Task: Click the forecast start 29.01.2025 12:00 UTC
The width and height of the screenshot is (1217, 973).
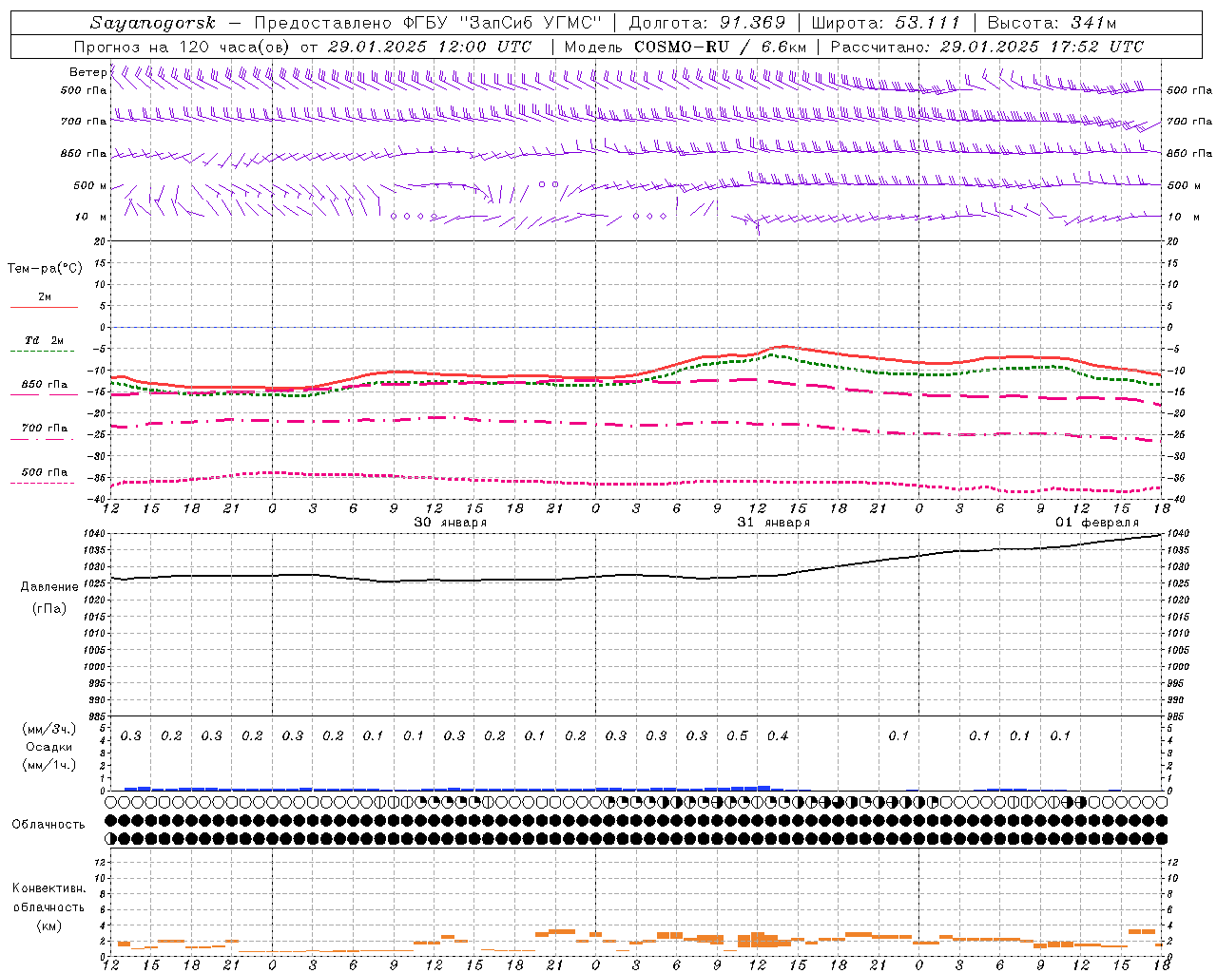Action: [430, 47]
